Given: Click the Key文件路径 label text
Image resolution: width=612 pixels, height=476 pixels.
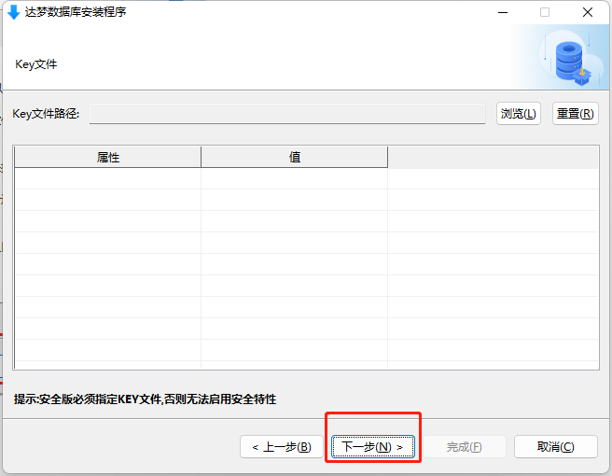Looking at the screenshot, I should 46,114.
